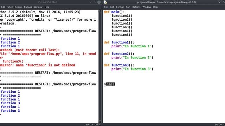Image resolution: width=225 pixels, height=126 pixels.
Task: Click the Python 3.5.2 Shell title bar
Action: coord(48,2)
